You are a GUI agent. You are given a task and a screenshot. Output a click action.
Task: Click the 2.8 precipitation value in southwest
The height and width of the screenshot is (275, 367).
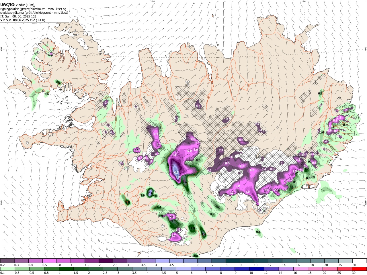click(x=128, y=203)
